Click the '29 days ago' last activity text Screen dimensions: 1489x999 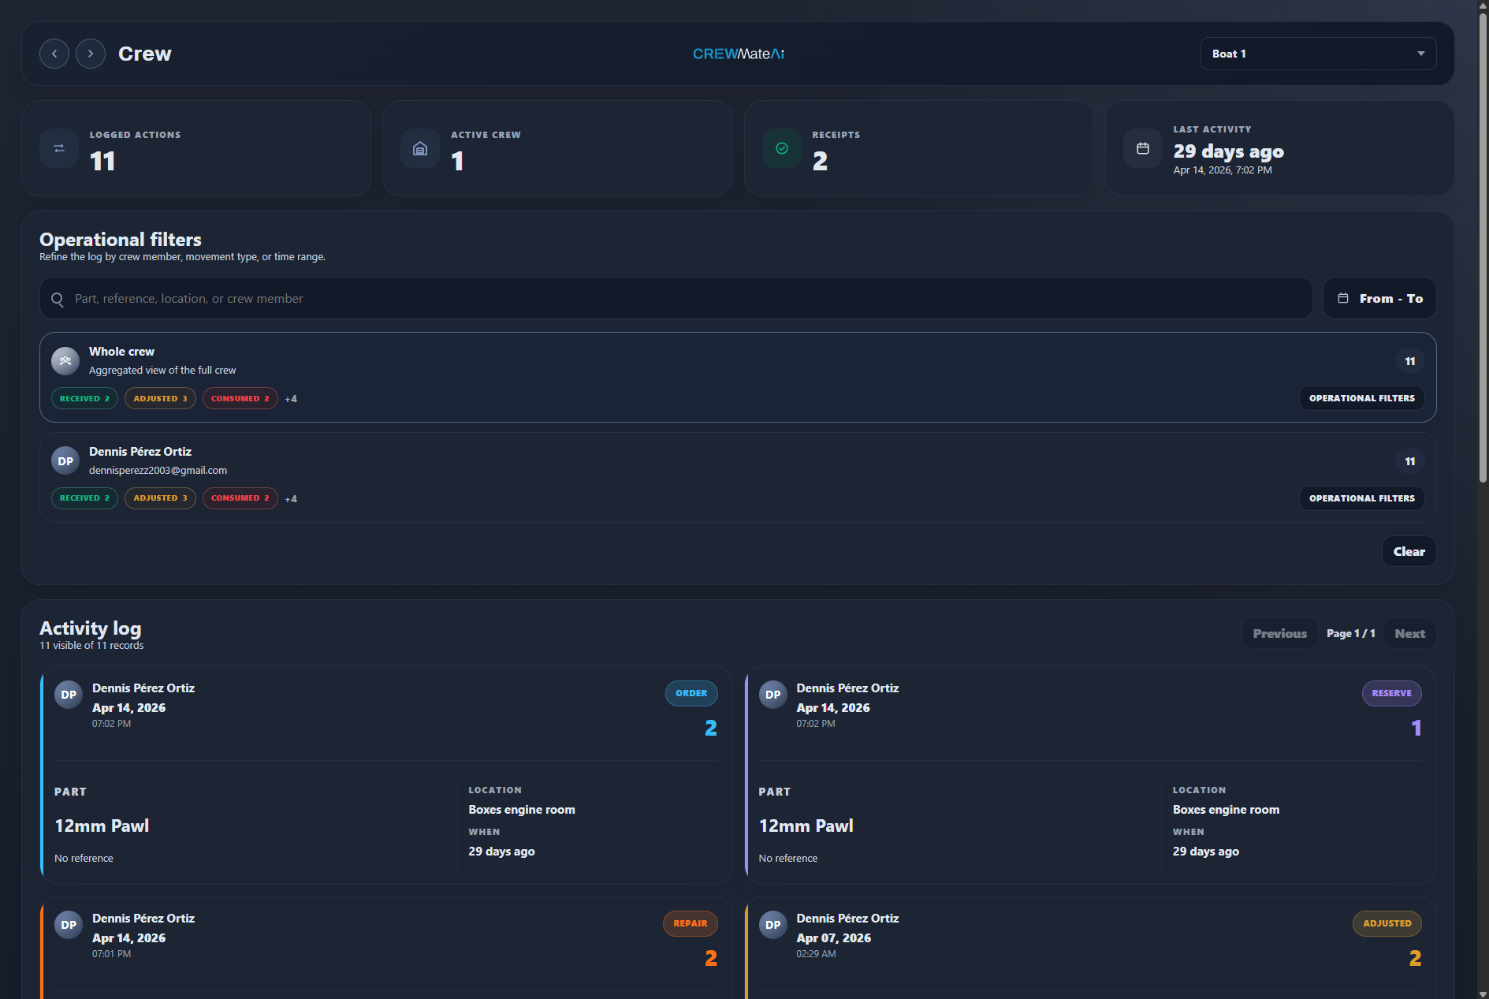click(1228, 151)
